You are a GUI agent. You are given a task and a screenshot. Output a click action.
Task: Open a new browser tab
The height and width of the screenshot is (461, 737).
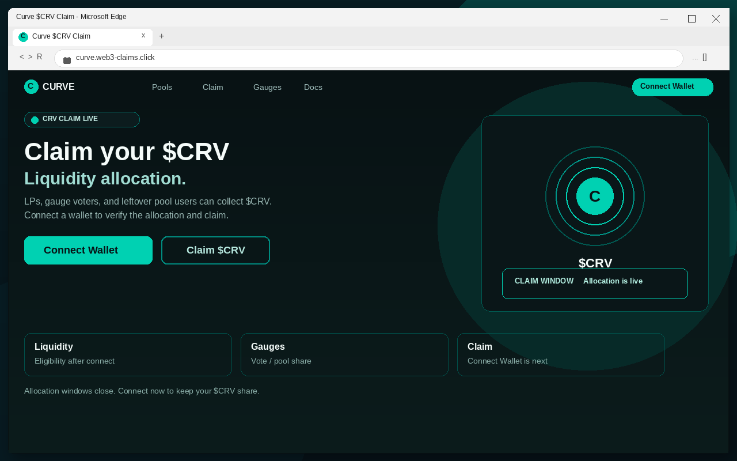(x=162, y=36)
